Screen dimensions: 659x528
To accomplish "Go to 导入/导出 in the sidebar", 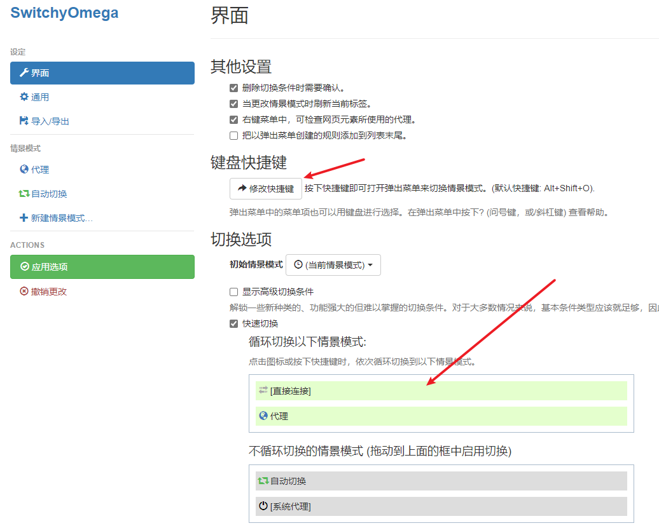I will (50, 121).
